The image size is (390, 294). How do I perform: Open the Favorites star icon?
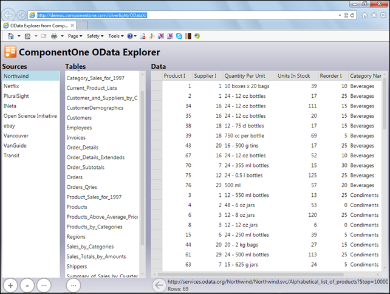pyautogui.click(x=374, y=15)
